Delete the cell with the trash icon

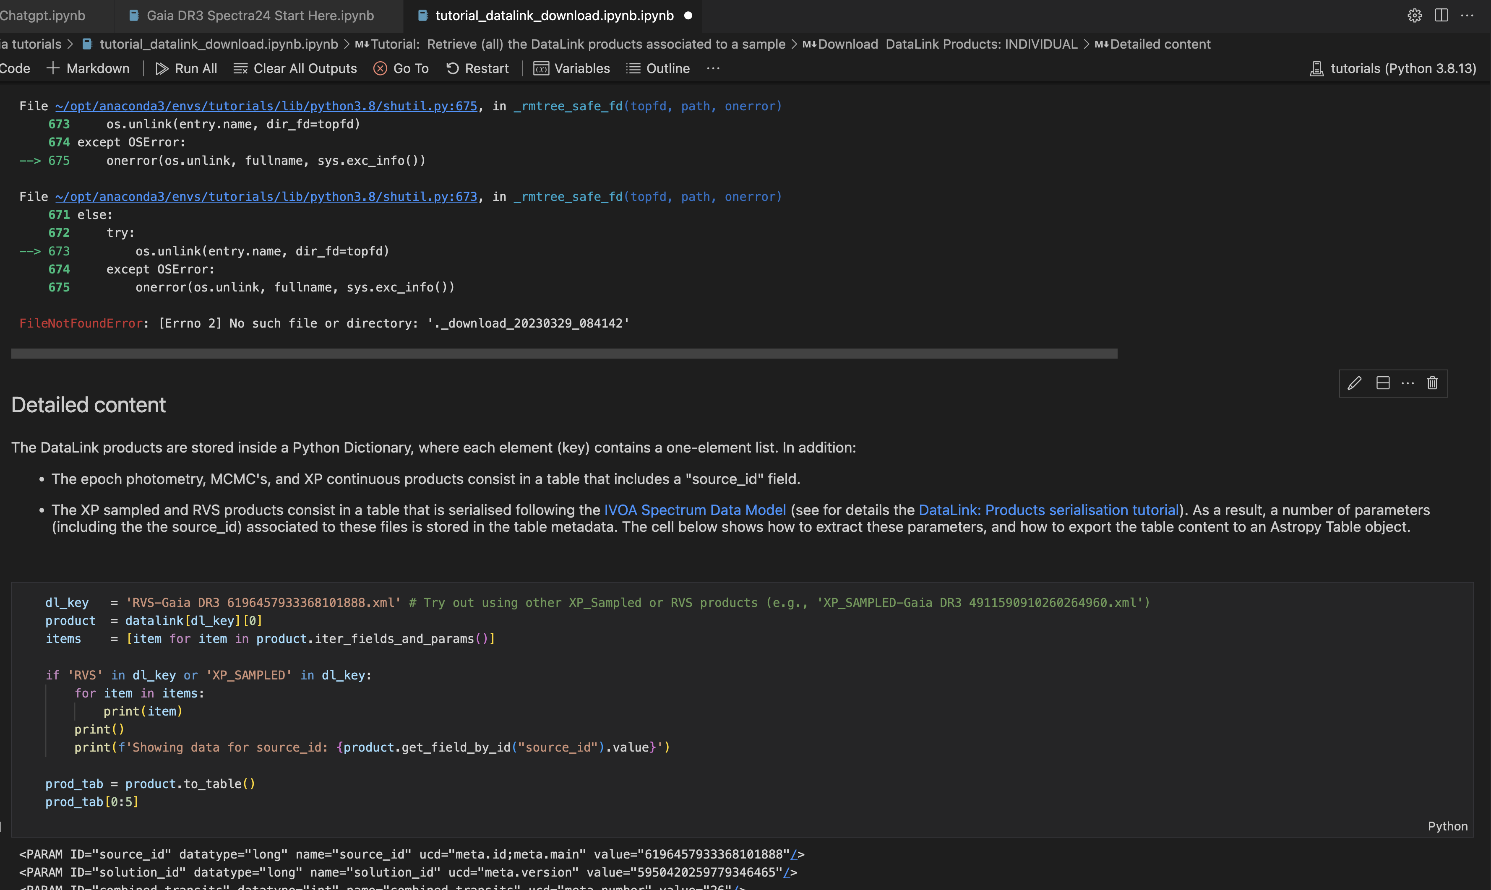1432,383
